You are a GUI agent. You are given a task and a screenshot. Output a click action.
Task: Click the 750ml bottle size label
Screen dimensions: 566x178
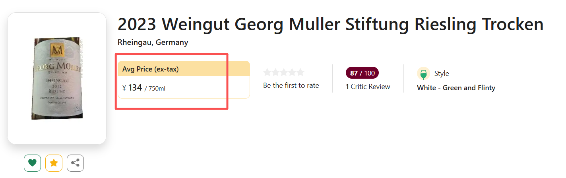pyautogui.click(x=157, y=88)
